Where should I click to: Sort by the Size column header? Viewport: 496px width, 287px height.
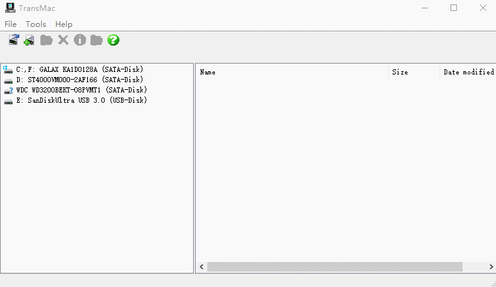click(x=414, y=72)
